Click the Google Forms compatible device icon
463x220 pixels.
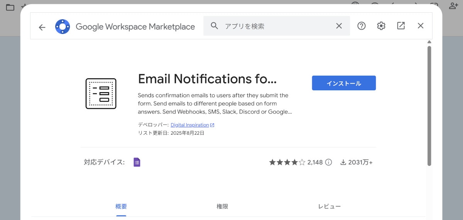[137, 162]
